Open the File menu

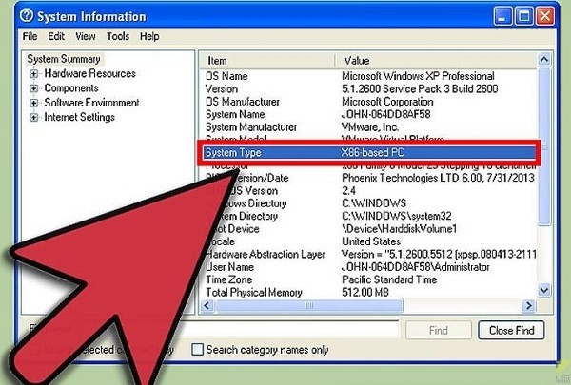coord(30,36)
